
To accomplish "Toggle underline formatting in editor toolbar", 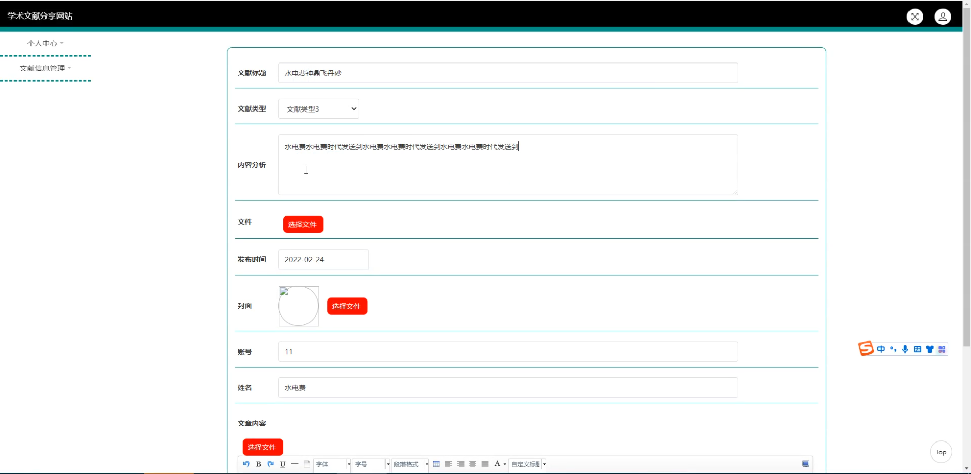I will pos(283,464).
